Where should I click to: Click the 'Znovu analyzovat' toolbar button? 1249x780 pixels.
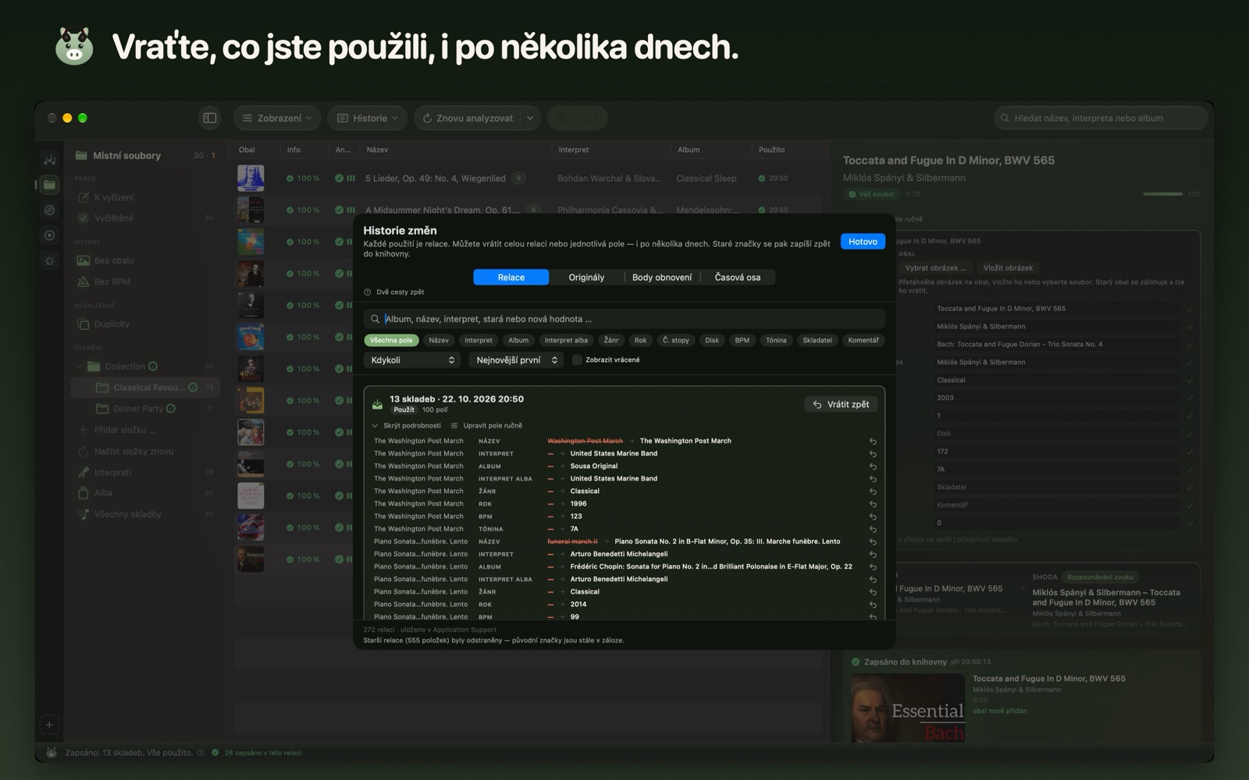pyautogui.click(x=468, y=118)
